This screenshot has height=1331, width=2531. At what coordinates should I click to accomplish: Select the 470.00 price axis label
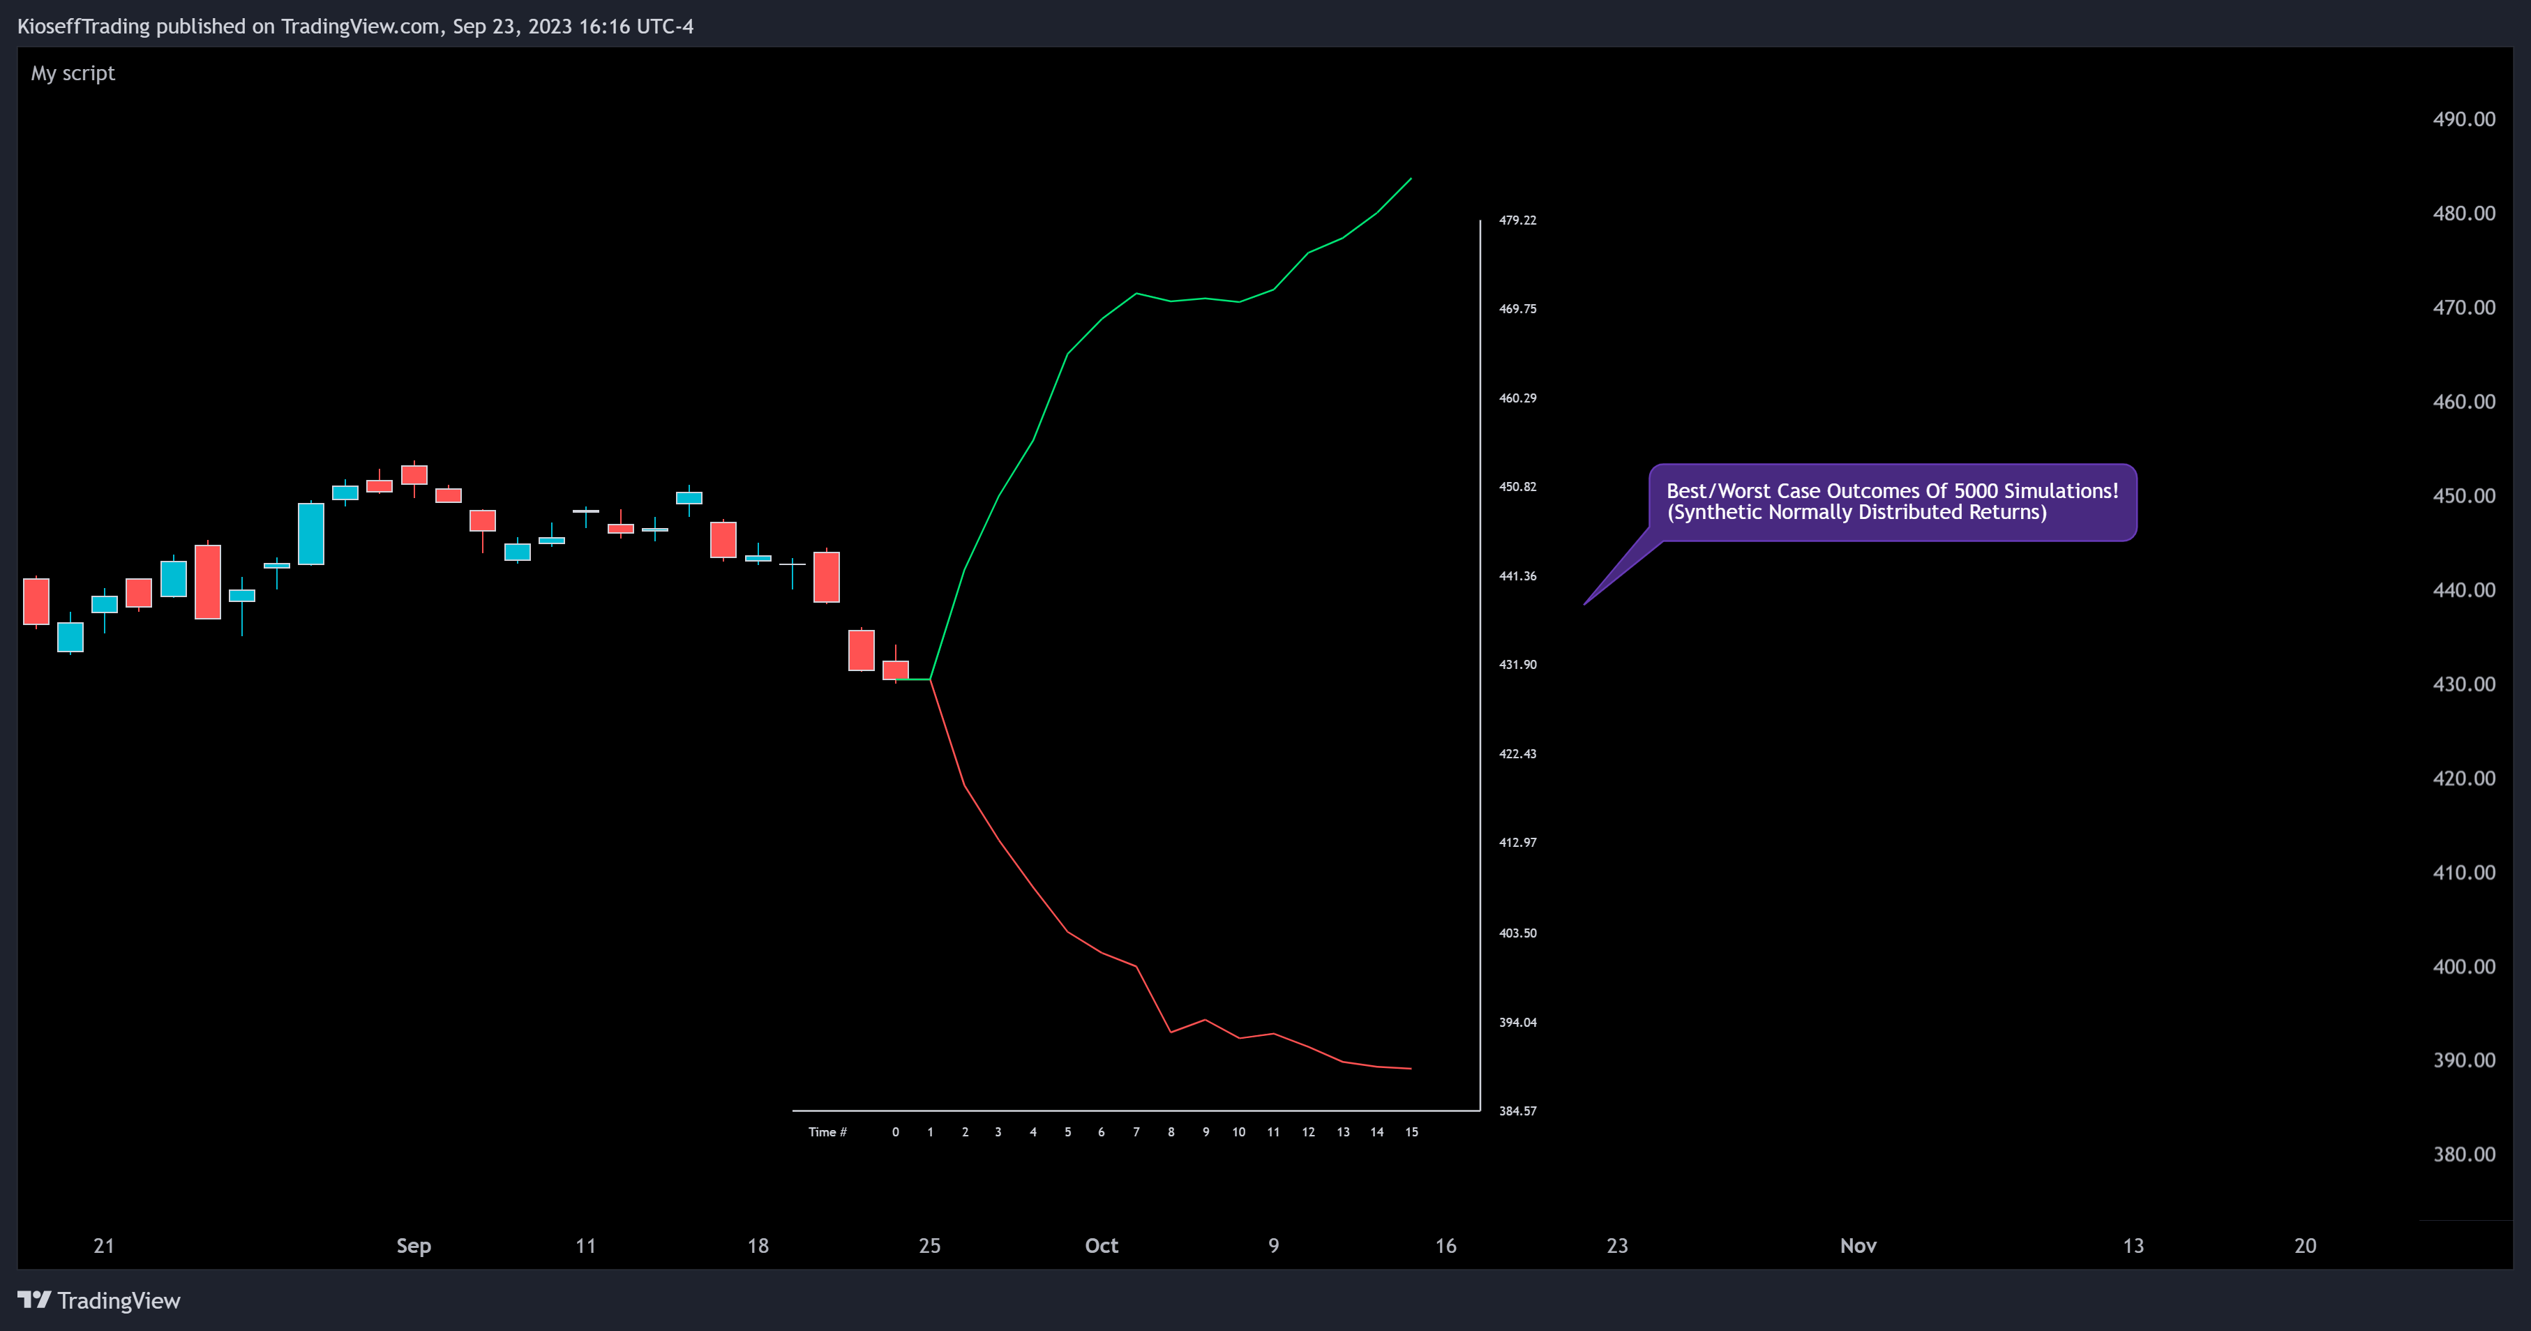(2464, 308)
